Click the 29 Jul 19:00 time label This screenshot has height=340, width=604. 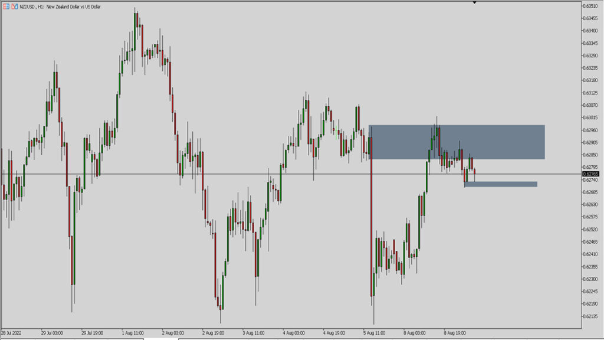point(93,332)
